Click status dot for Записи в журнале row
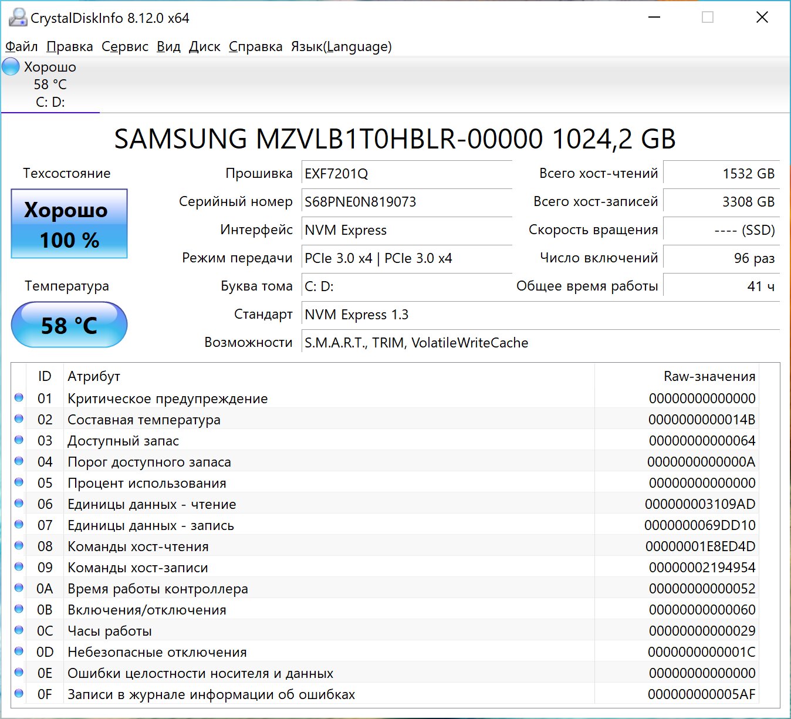The width and height of the screenshot is (791, 719). pos(19,694)
